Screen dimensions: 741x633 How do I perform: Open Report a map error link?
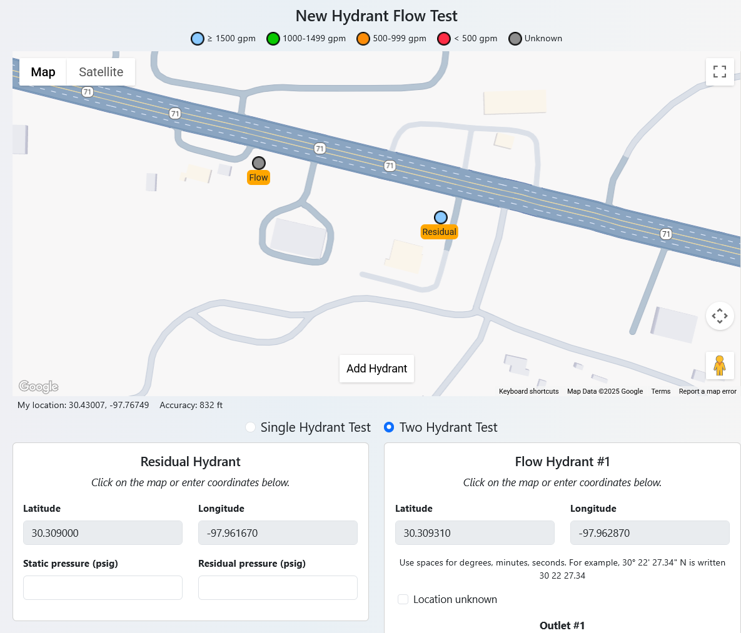(x=707, y=391)
